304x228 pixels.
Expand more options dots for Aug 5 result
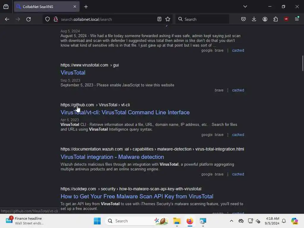click(x=228, y=50)
